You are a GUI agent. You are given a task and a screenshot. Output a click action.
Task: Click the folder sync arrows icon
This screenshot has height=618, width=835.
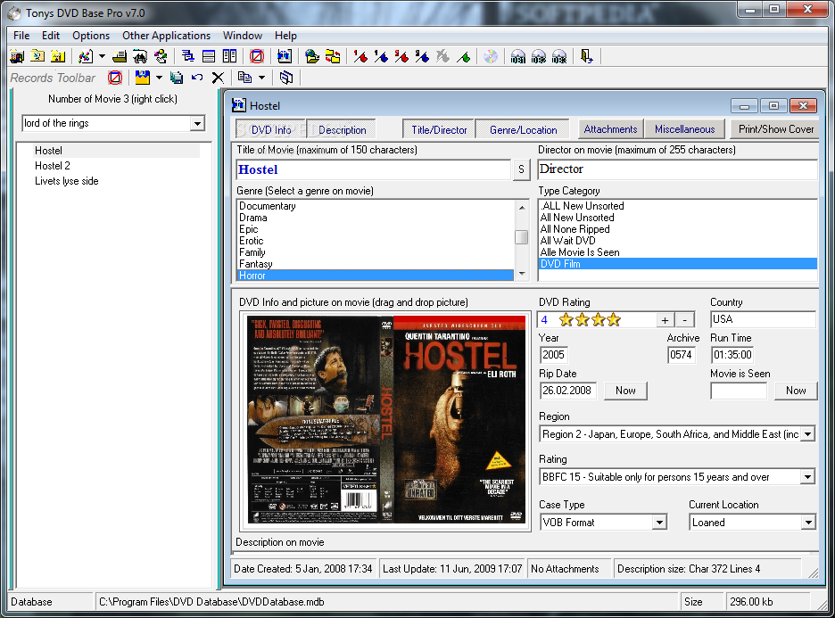(x=333, y=56)
